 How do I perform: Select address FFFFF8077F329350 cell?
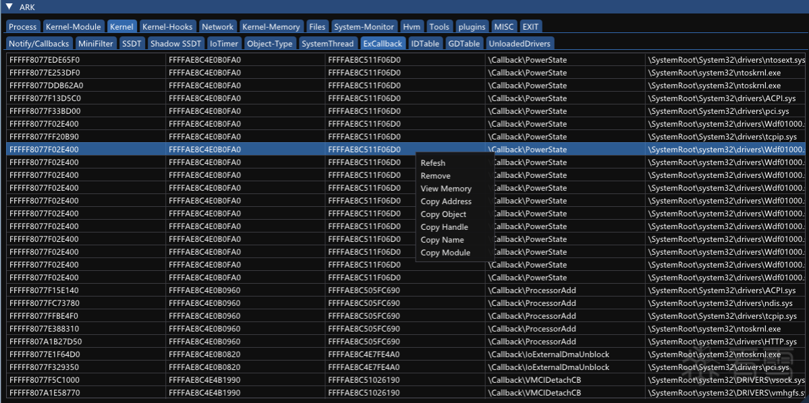[x=86, y=367]
